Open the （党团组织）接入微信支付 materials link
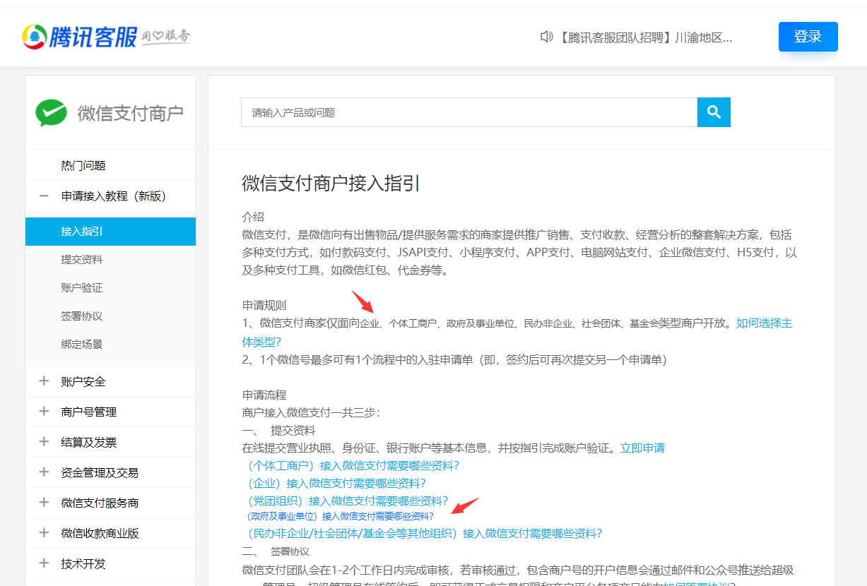Image resolution: width=867 pixels, height=586 pixels. tap(346, 501)
